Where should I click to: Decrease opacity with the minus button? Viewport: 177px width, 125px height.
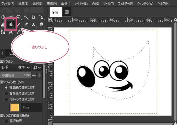(34, 75)
